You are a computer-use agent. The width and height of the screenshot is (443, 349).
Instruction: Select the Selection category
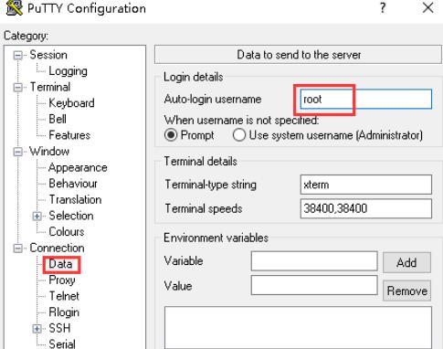click(x=71, y=216)
